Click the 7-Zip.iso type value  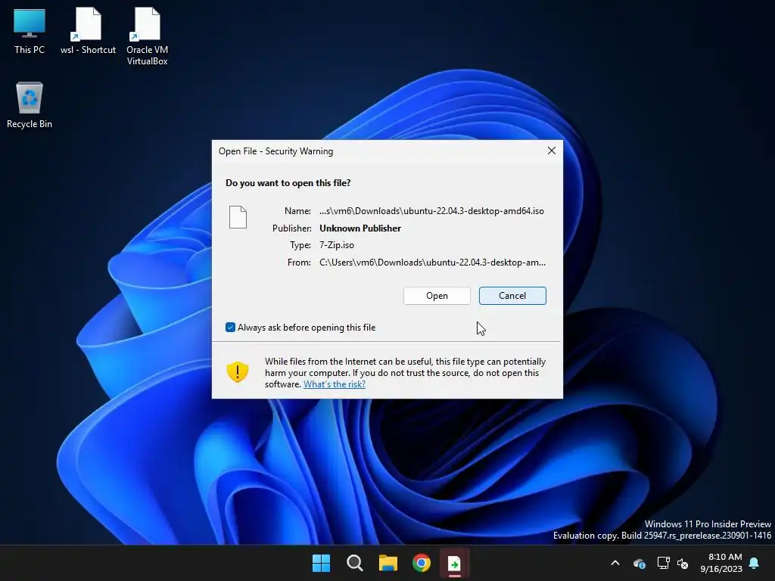[x=337, y=245]
